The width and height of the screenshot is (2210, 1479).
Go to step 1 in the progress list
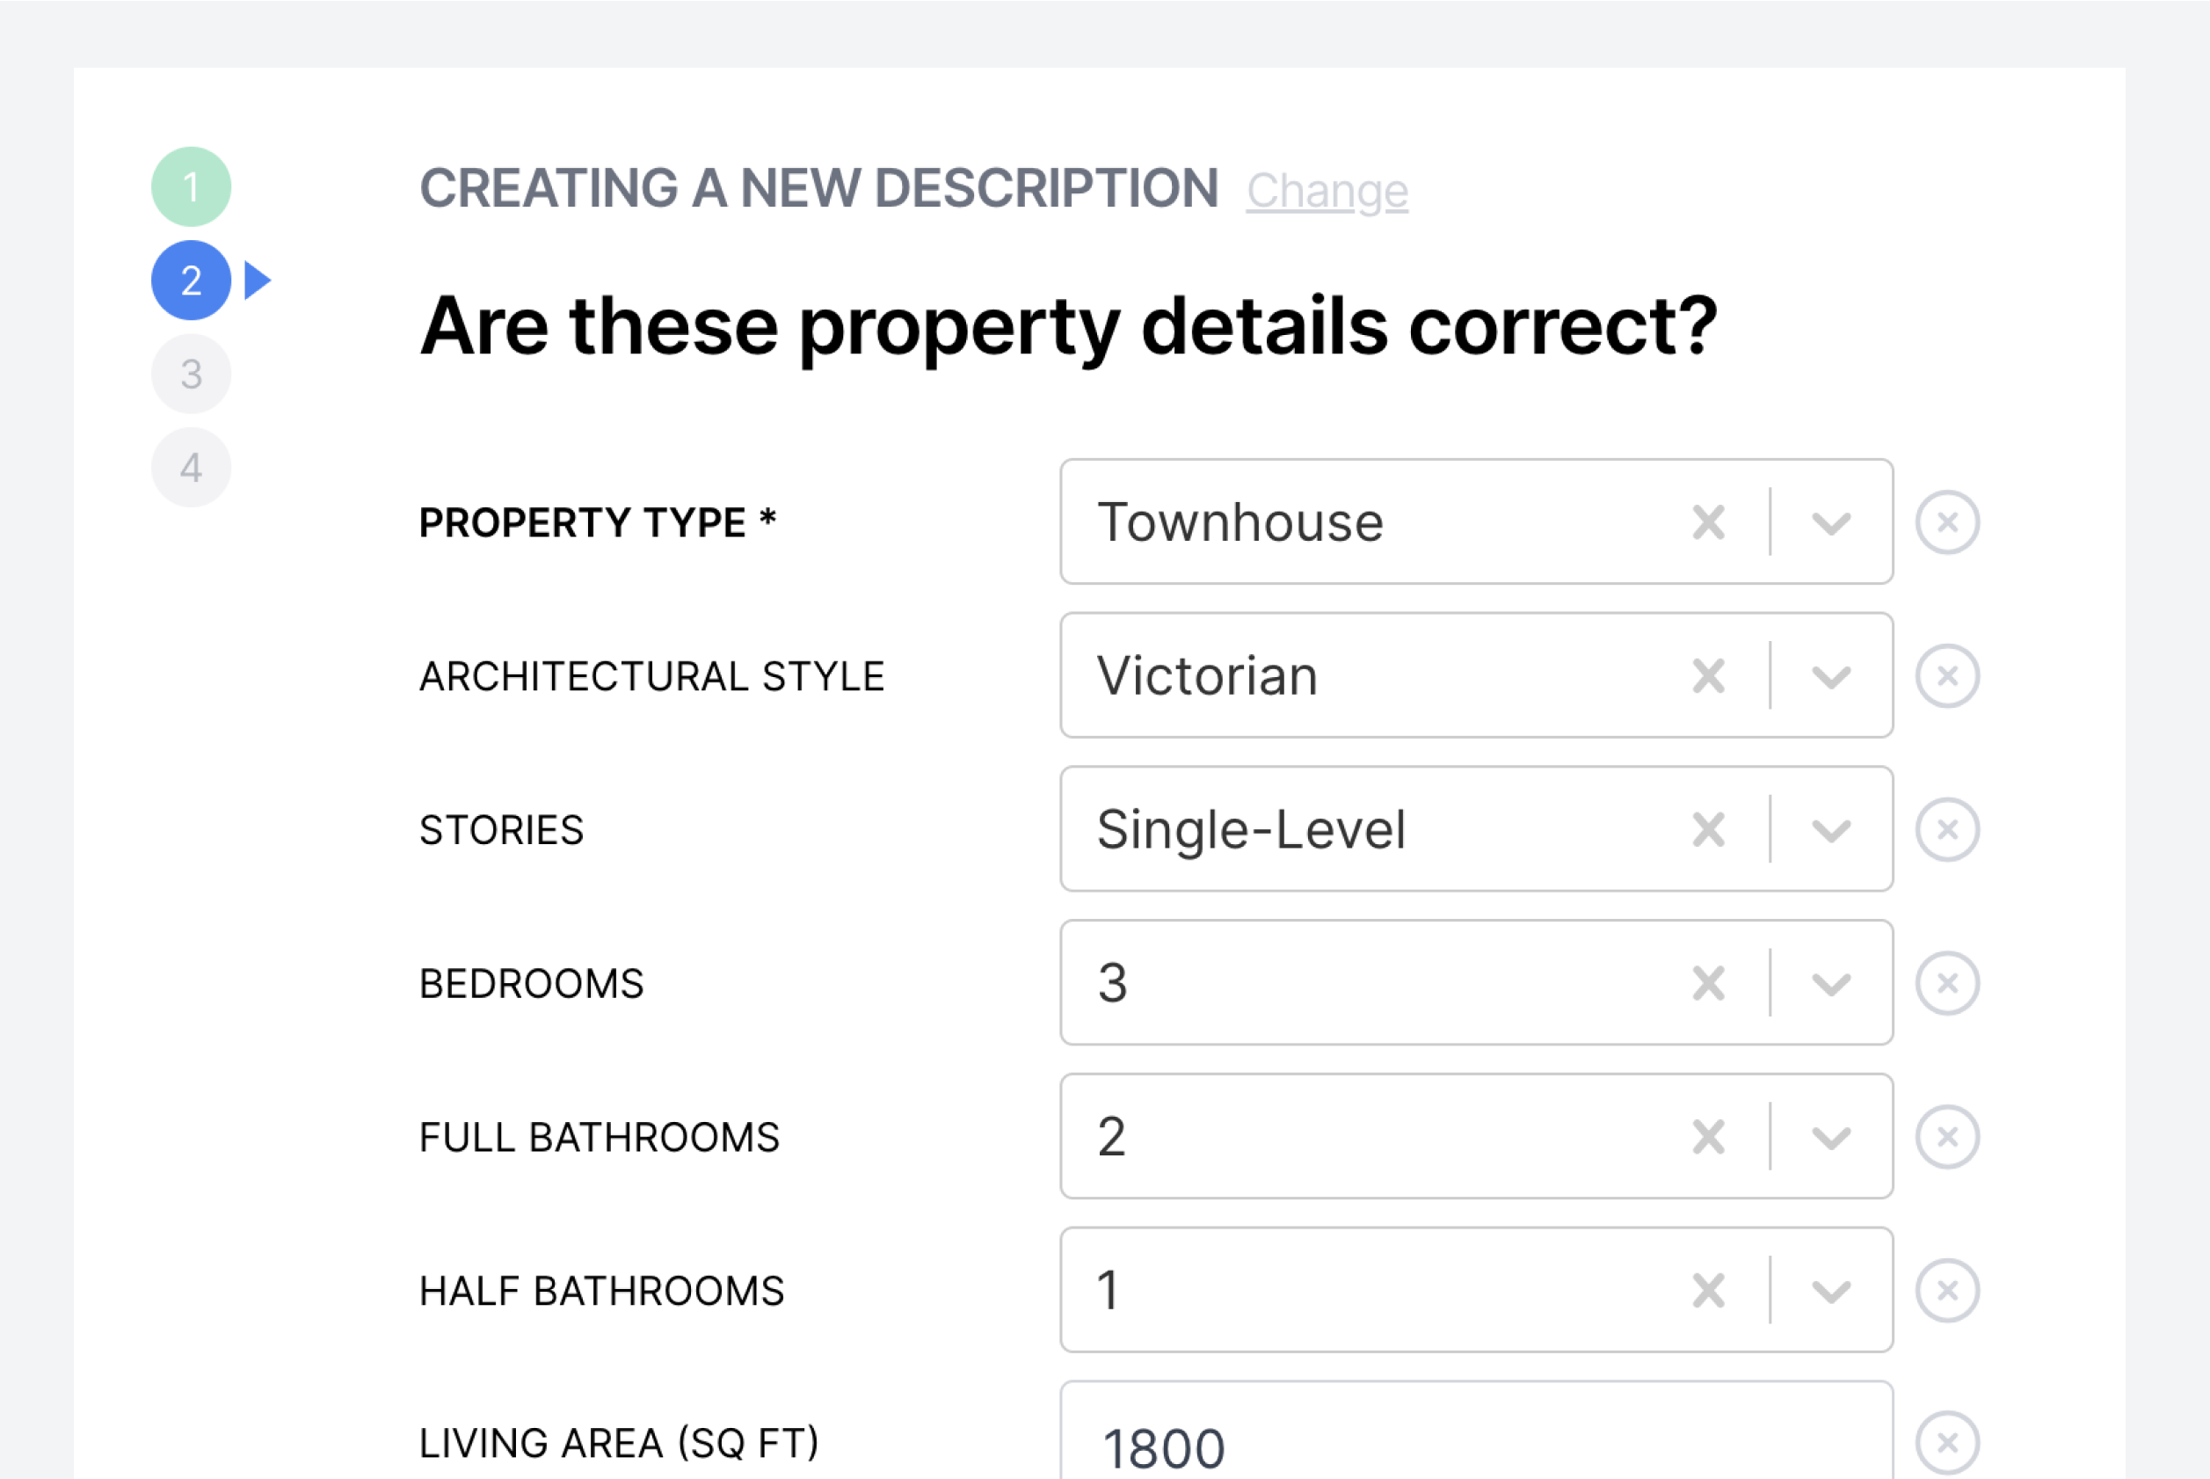pos(192,186)
